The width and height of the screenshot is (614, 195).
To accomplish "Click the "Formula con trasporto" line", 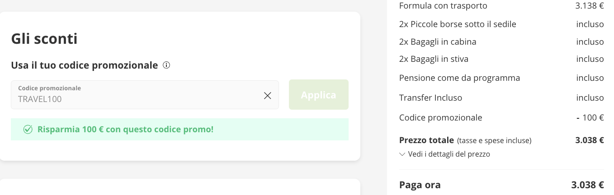I will pos(443,6).
